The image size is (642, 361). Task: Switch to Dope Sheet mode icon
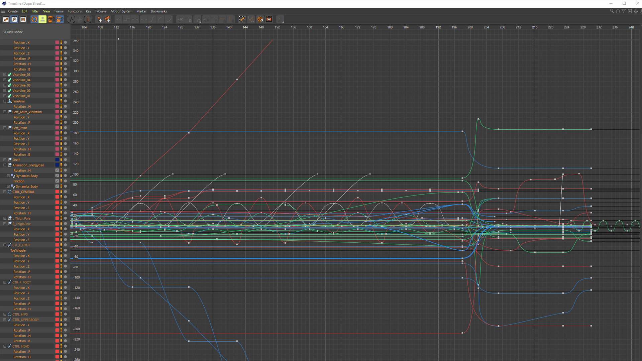click(6, 19)
